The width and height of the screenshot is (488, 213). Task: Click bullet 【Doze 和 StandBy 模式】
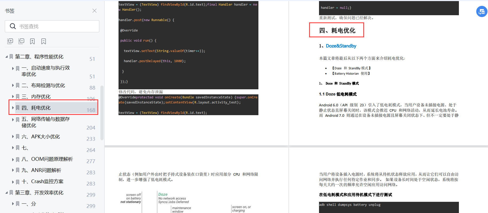351,68
